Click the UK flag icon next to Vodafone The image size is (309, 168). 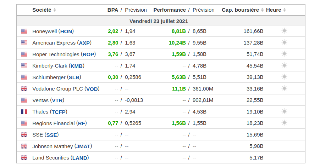click(24, 89)
